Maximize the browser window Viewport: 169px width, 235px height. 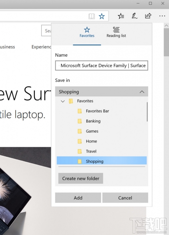click(x=150, y=3)
